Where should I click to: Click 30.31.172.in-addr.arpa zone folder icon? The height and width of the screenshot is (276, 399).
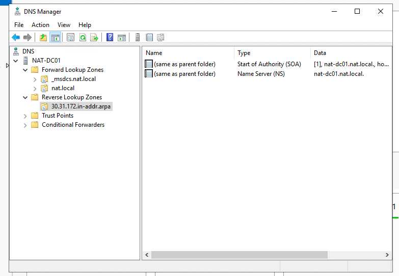click(x=44, y=106)
